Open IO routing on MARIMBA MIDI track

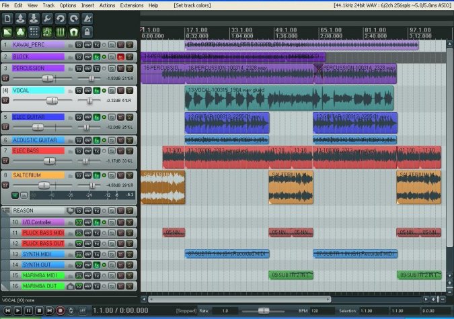click(x=79, y=275)
